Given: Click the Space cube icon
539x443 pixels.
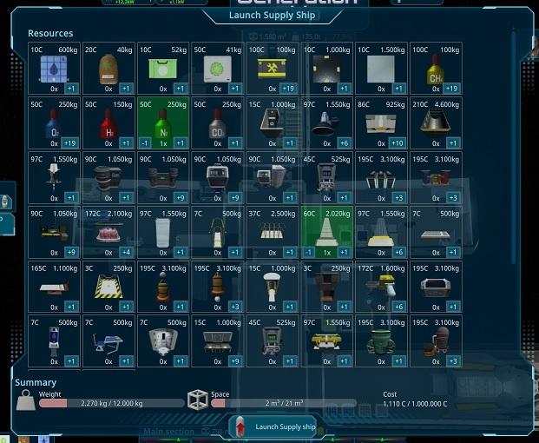Looking at the screenshot, I should [x=198, y=400].
